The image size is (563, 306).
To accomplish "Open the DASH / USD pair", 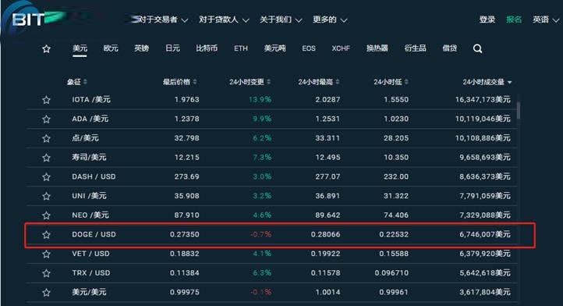I will pyautogui.click(x=94, y=176).
